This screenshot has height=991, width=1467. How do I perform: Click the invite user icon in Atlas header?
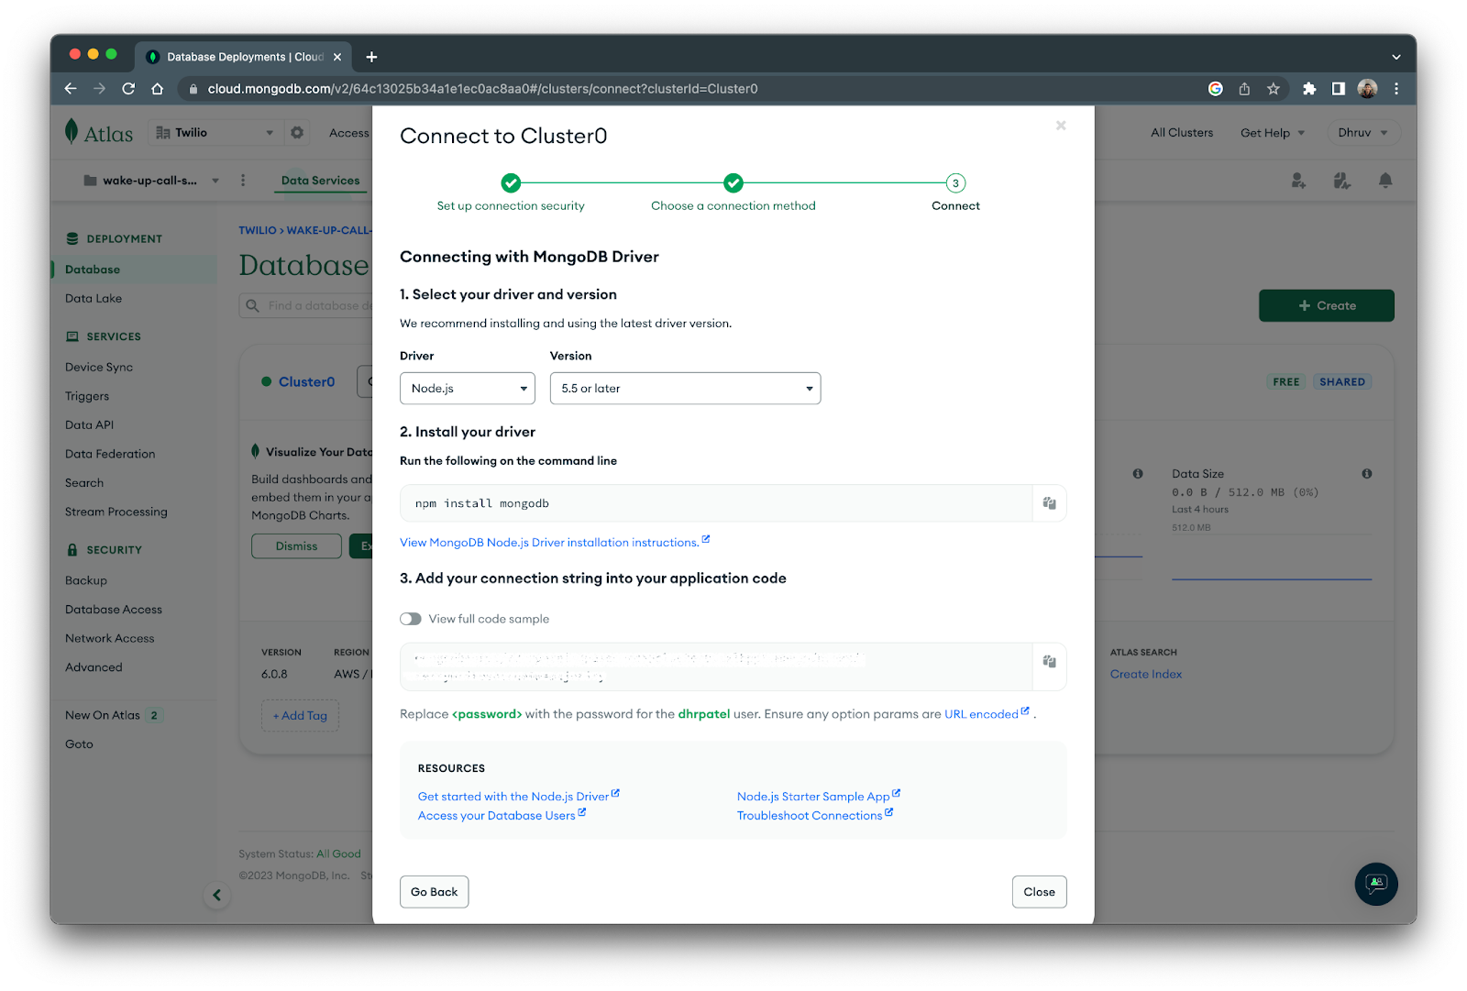[x=1298, y=181]
